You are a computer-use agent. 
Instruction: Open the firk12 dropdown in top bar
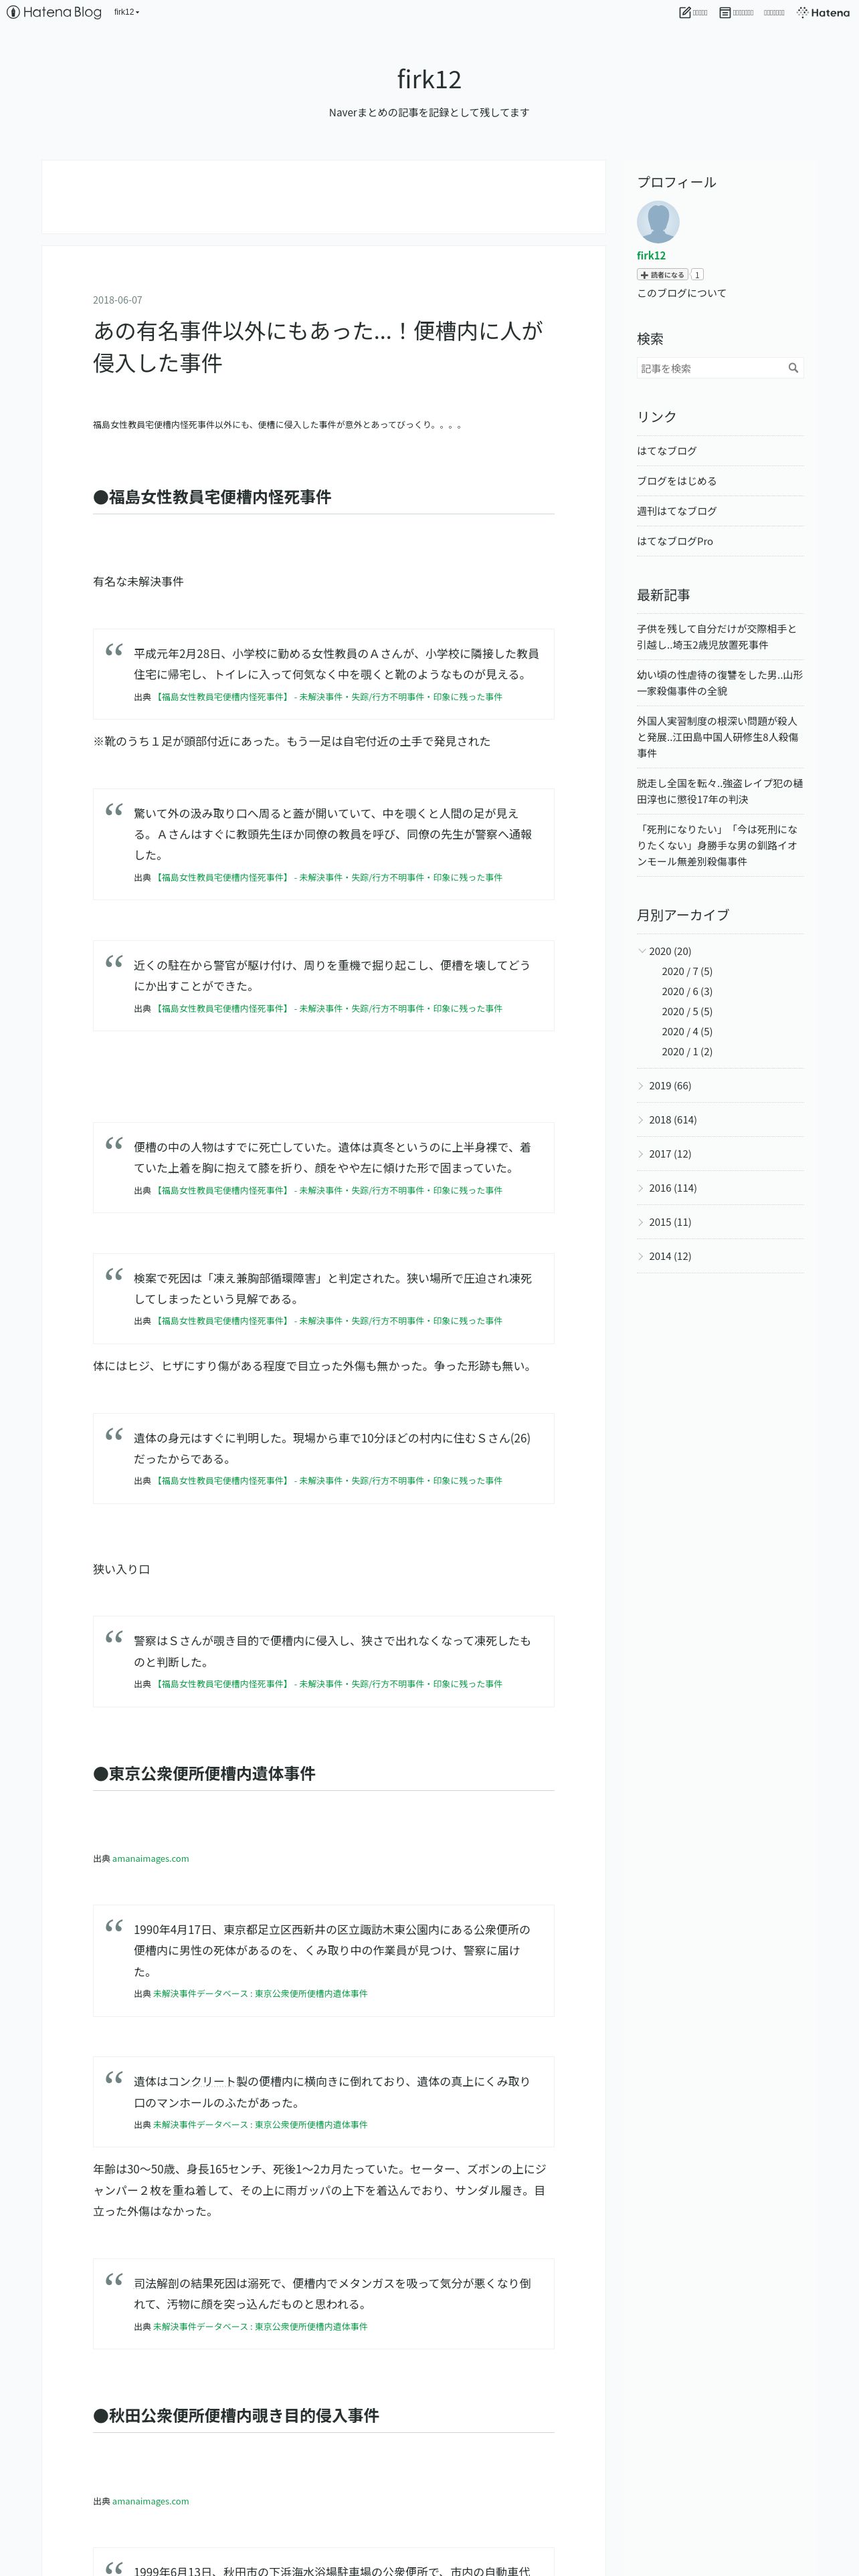pyautogui.click(x=126, y=12)
